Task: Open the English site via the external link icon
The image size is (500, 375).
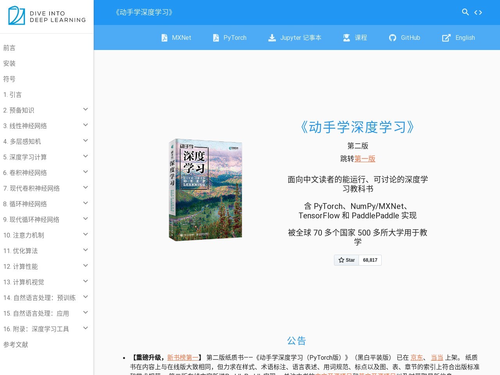Action: tap(446, 37)
